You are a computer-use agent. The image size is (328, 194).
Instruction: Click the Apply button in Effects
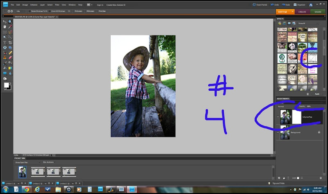317,94
